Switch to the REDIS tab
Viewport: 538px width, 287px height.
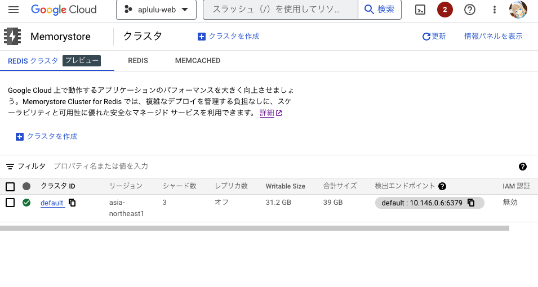pos(138,61)
